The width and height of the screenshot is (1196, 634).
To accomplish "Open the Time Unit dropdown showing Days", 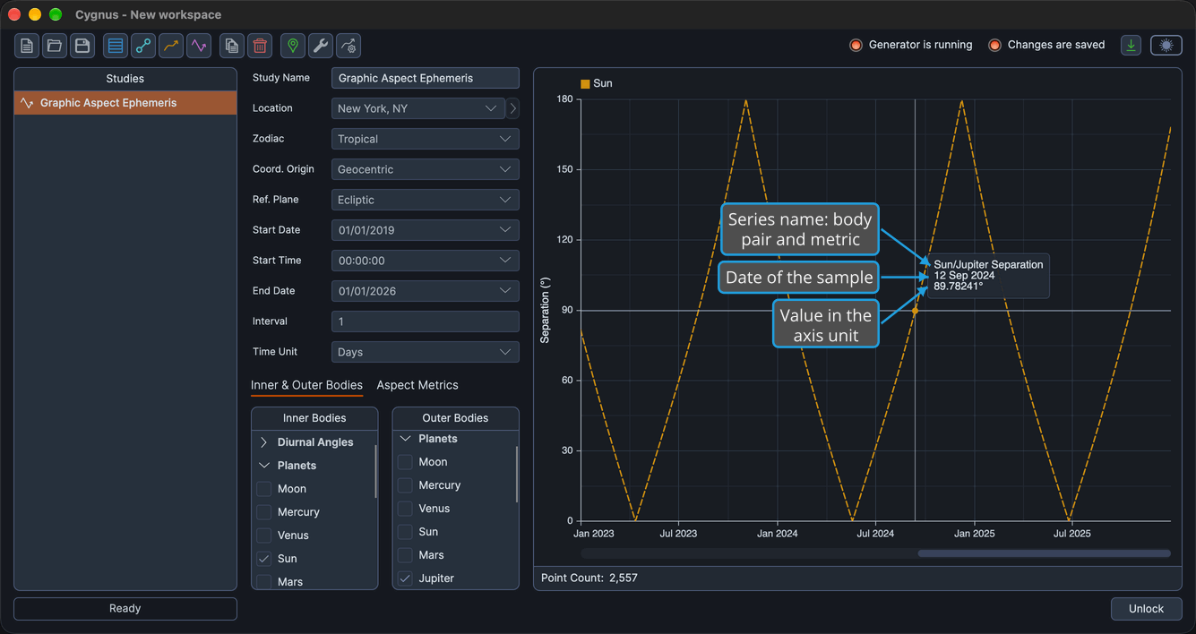I will 426,352.
